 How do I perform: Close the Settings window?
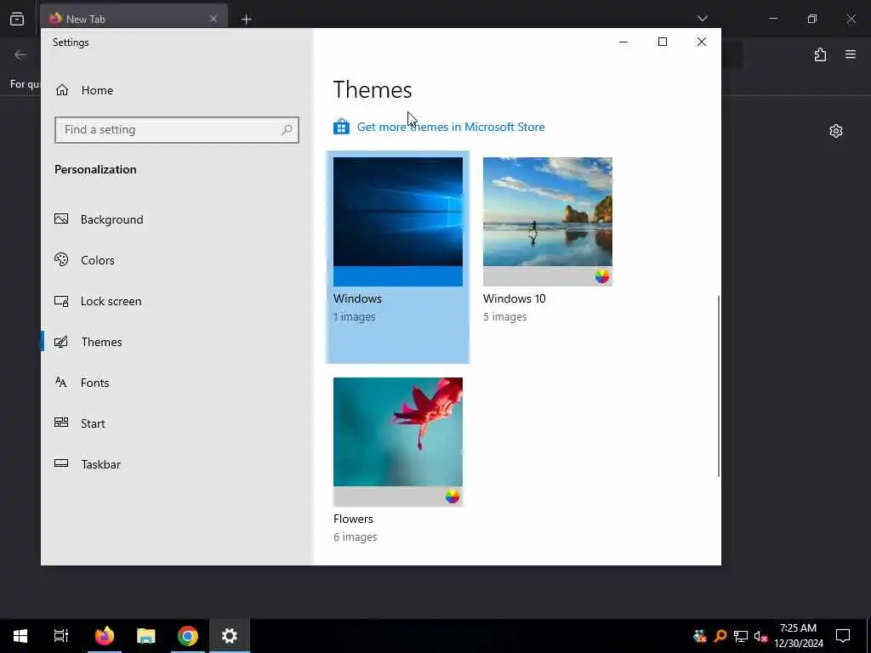(x=702, y=42)
